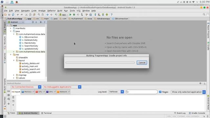Click Scroll from Source target icon

point(33,22)
